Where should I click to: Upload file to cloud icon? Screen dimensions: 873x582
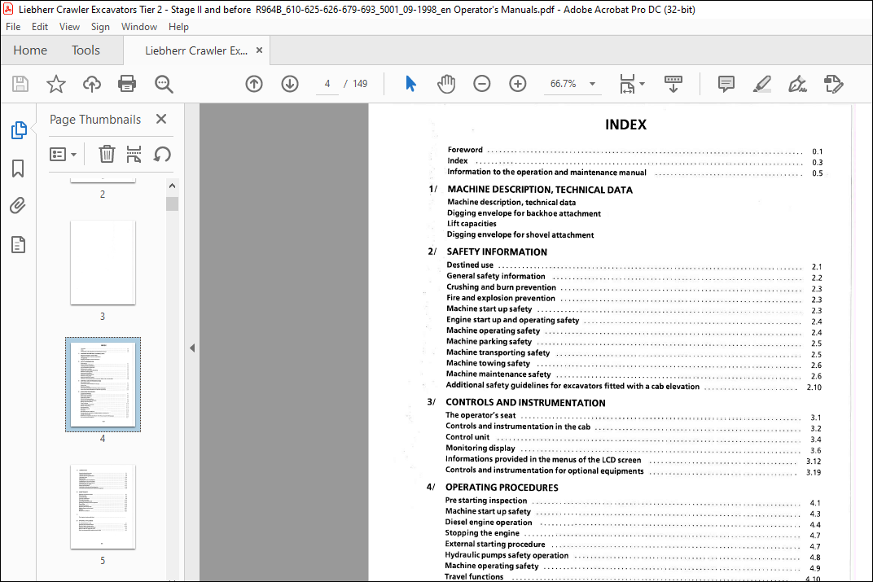92,84
